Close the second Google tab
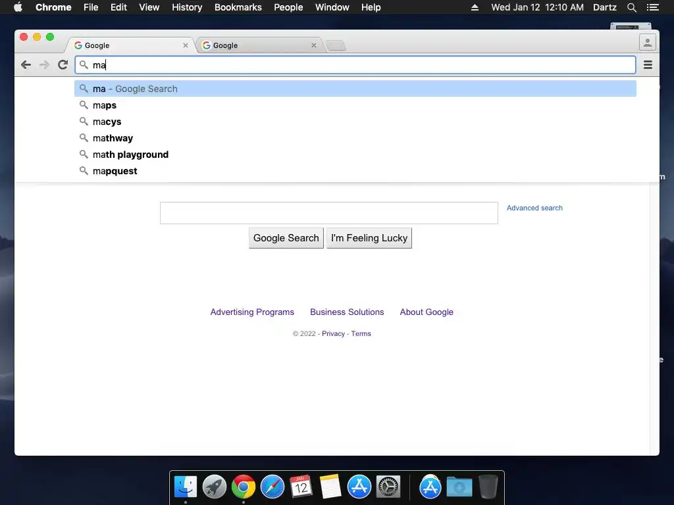 pyautogui.click(x=314, y=45)
